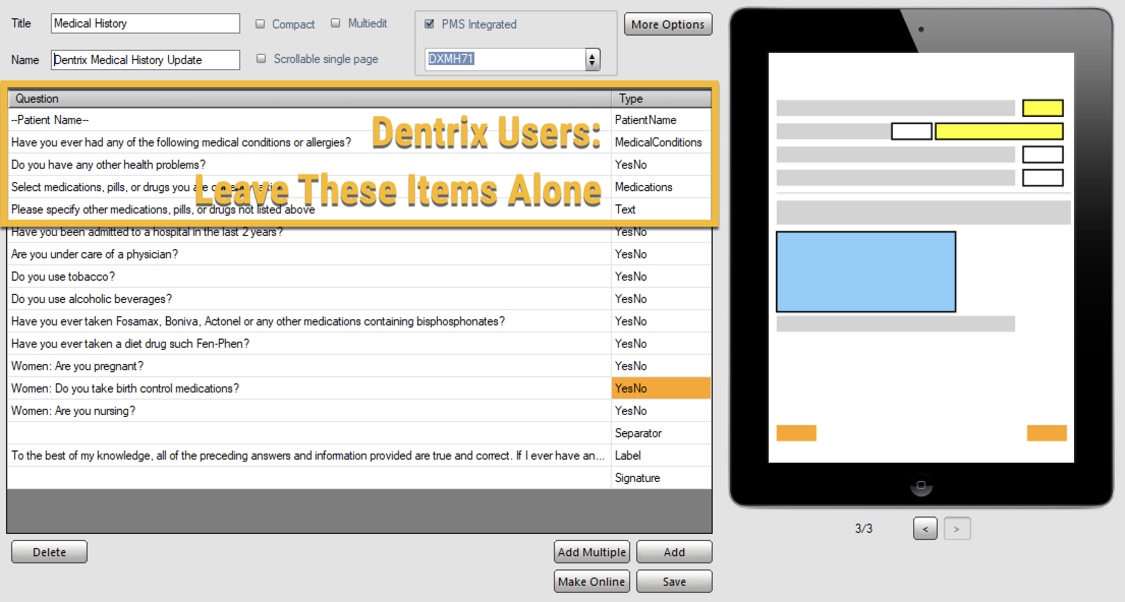Click the Medications type cell
Image resolution: width=1125 pixels, height=602 pixels.
[x=661, y=187]
